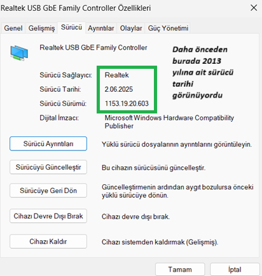Click the Dijital İmzacı label
Screen dimensions: 262x276
(59, 118)
